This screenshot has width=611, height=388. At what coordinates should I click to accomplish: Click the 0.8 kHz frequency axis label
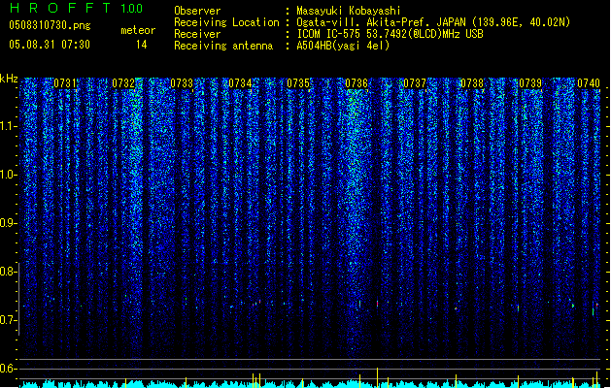tap(9, 272)
